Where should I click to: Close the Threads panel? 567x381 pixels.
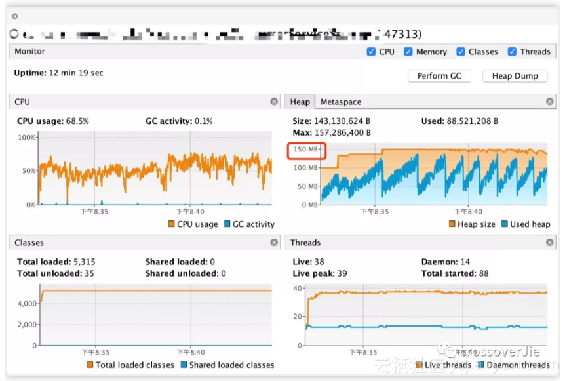pos(550,243)
